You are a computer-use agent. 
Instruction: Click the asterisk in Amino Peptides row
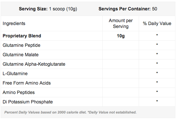coord(157,92)
